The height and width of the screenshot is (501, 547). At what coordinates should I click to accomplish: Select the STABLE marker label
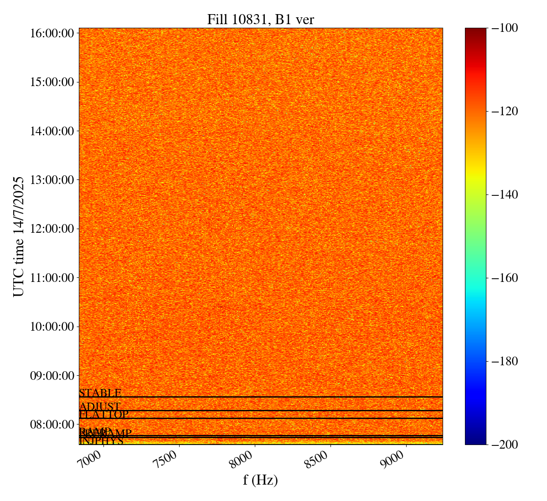coord(100,393)
